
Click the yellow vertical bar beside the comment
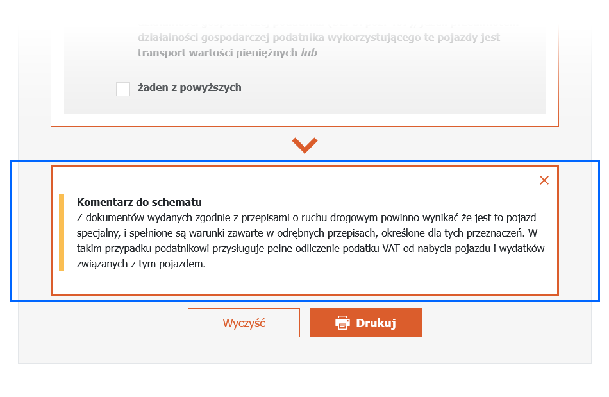[x=62, y=233]
